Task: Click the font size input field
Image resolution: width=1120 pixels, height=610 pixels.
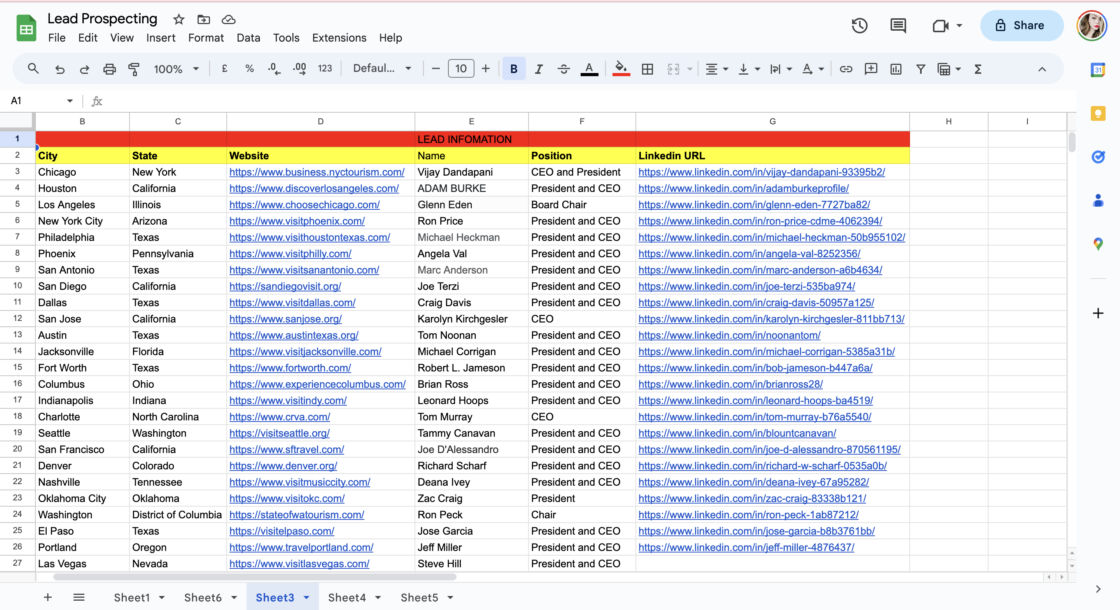Action: click(460, 69)
